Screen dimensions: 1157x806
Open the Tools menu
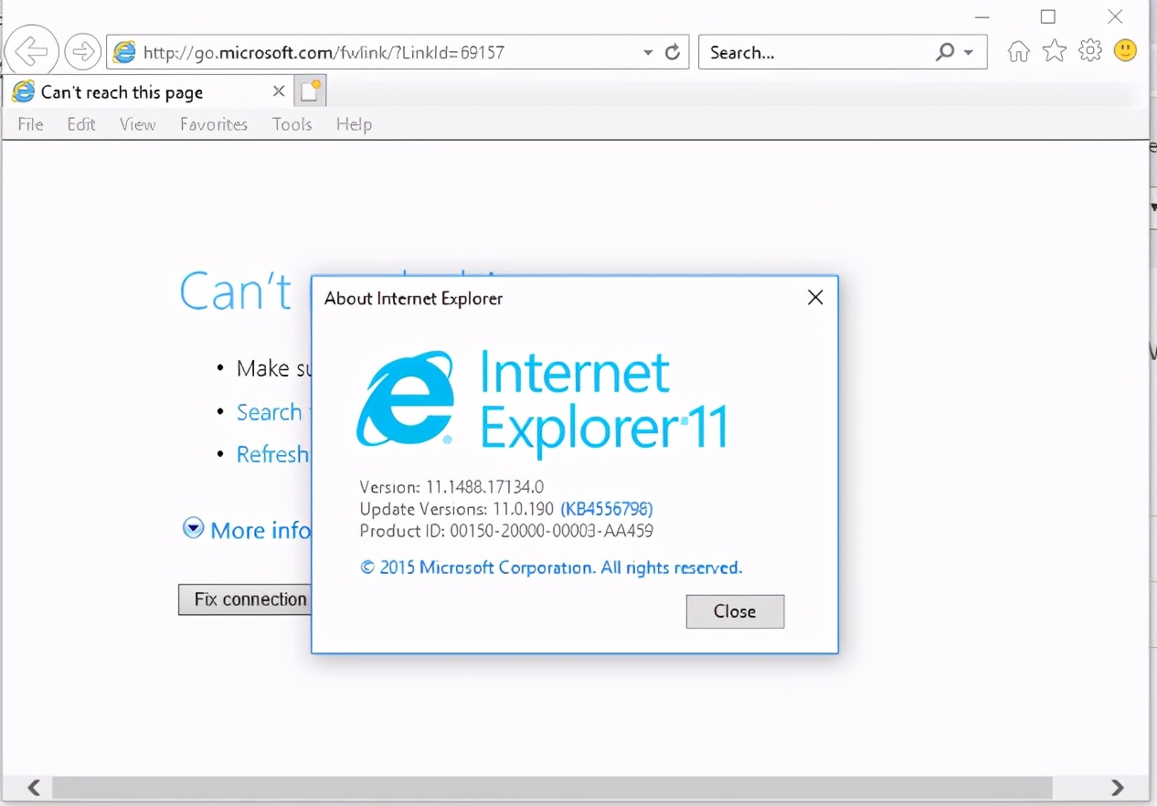(292, 124)
